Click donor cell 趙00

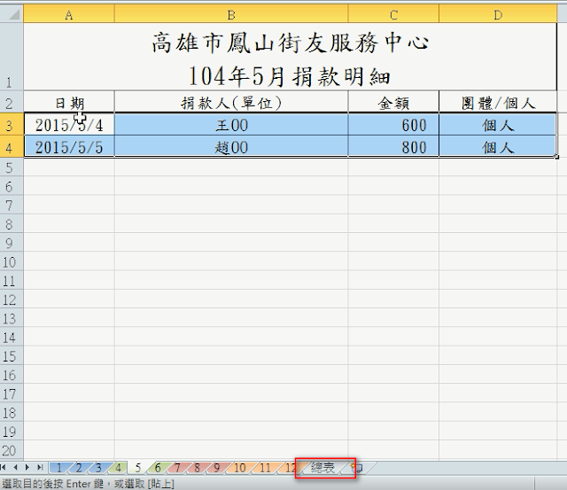coord(231,146)
